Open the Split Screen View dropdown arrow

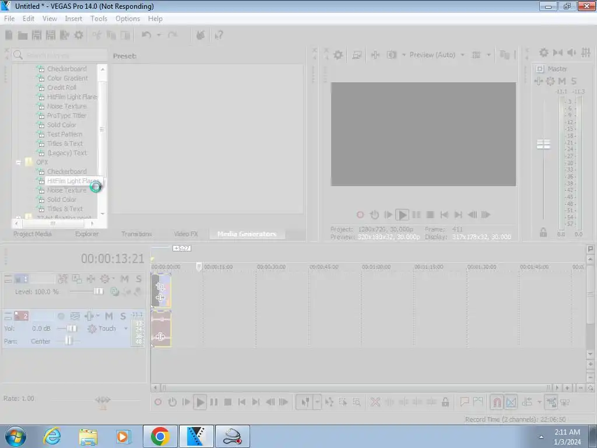[404, 55]
